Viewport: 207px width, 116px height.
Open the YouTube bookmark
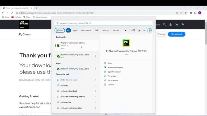point(16,17)
